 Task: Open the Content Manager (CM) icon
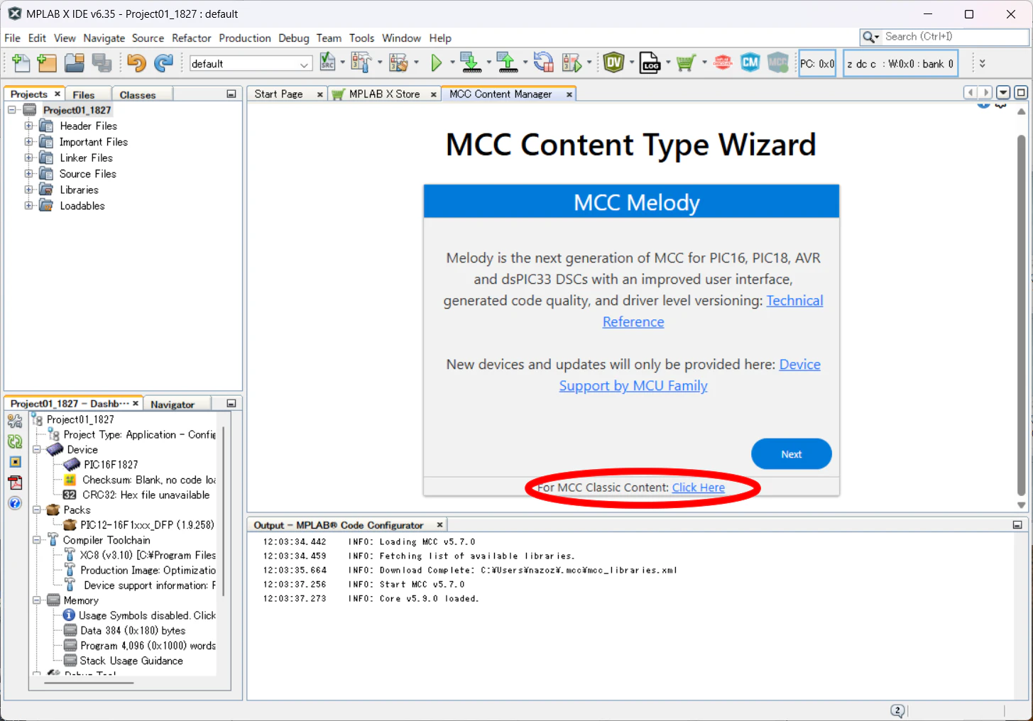[750, 62]
